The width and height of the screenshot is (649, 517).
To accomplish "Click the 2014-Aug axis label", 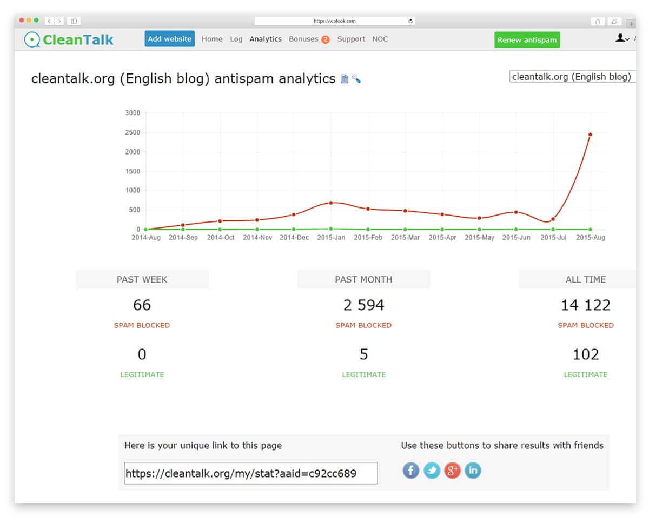I will click(x=146, y=238).
